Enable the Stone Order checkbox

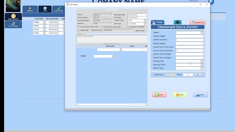point(134,31)
